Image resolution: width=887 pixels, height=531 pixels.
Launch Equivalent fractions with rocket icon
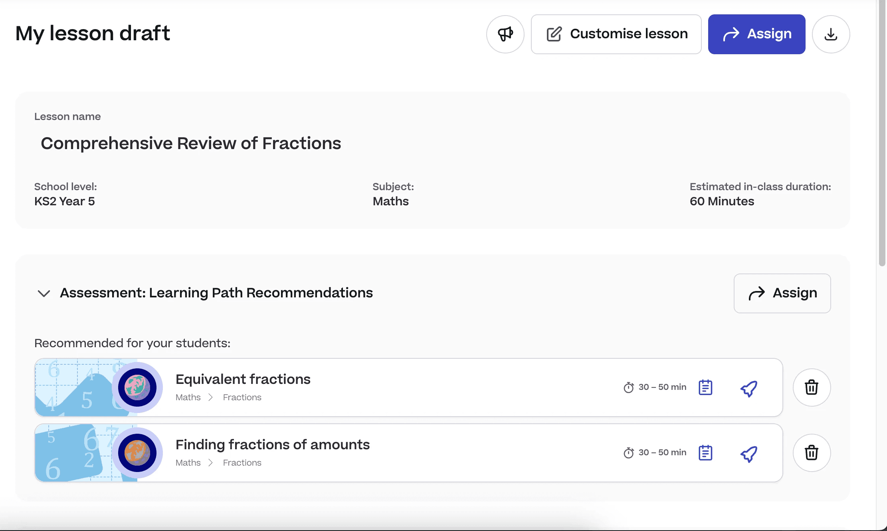tap(749, 388)
